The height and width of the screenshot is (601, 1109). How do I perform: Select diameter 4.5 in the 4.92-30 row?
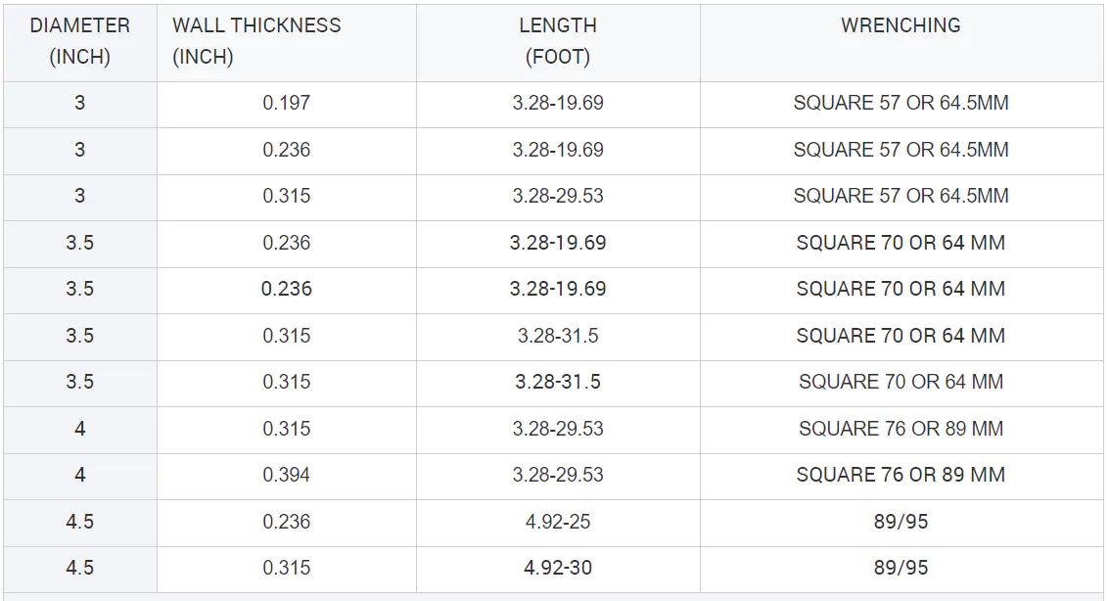[x=80, y=568]
